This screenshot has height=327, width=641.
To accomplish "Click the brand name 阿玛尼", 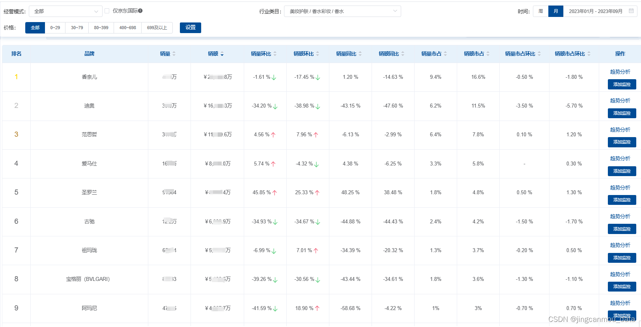I will pyautogui.click(x=89, y=308).
